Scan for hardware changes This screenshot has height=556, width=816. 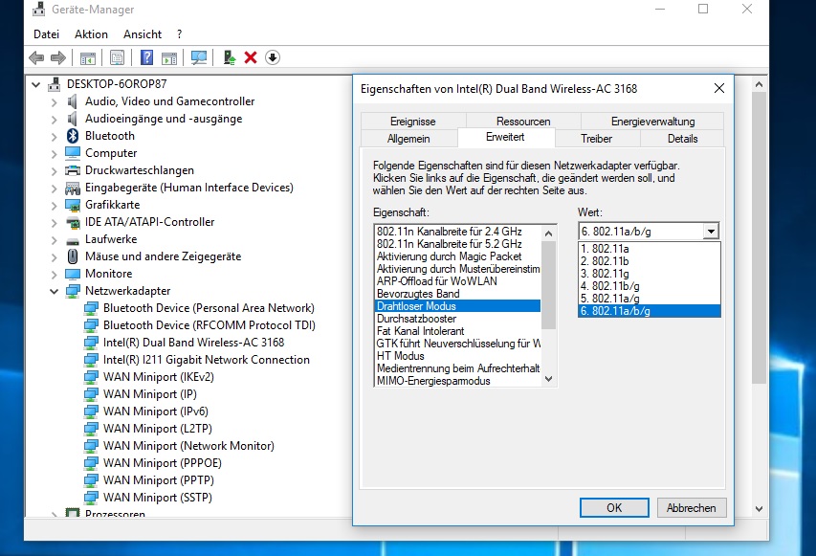click(x=199, y=57)
